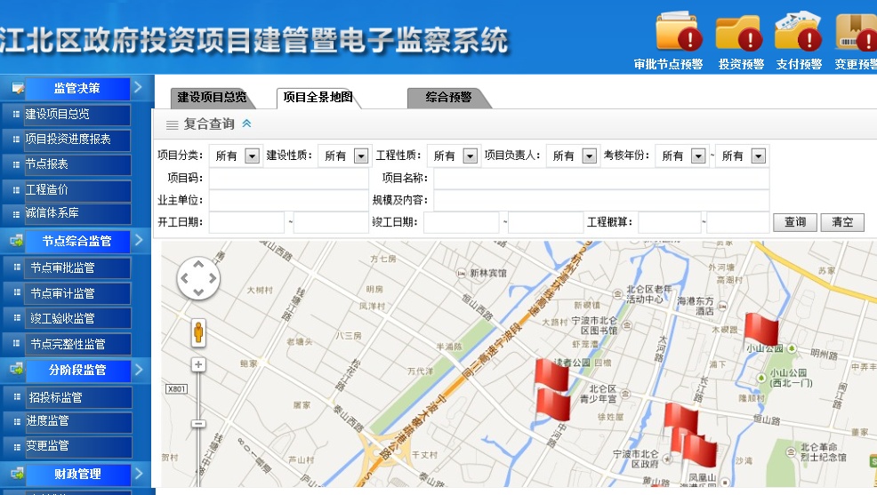
Task: Expand the 监管决策 section arrow
Action: pyautogui.click(x=138, y=87)
